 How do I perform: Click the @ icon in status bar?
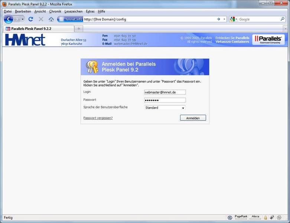point(230,218)
